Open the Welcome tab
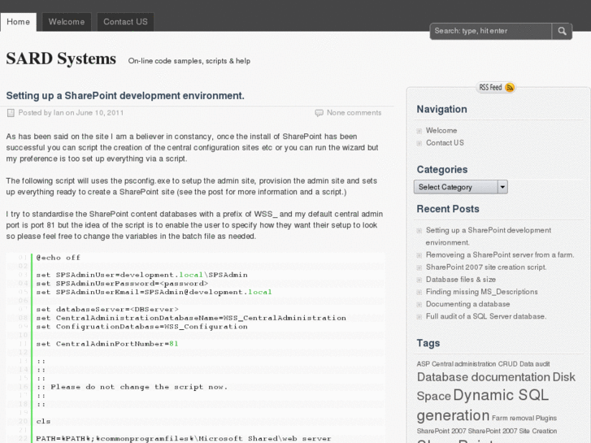 [x=67, y=22]
